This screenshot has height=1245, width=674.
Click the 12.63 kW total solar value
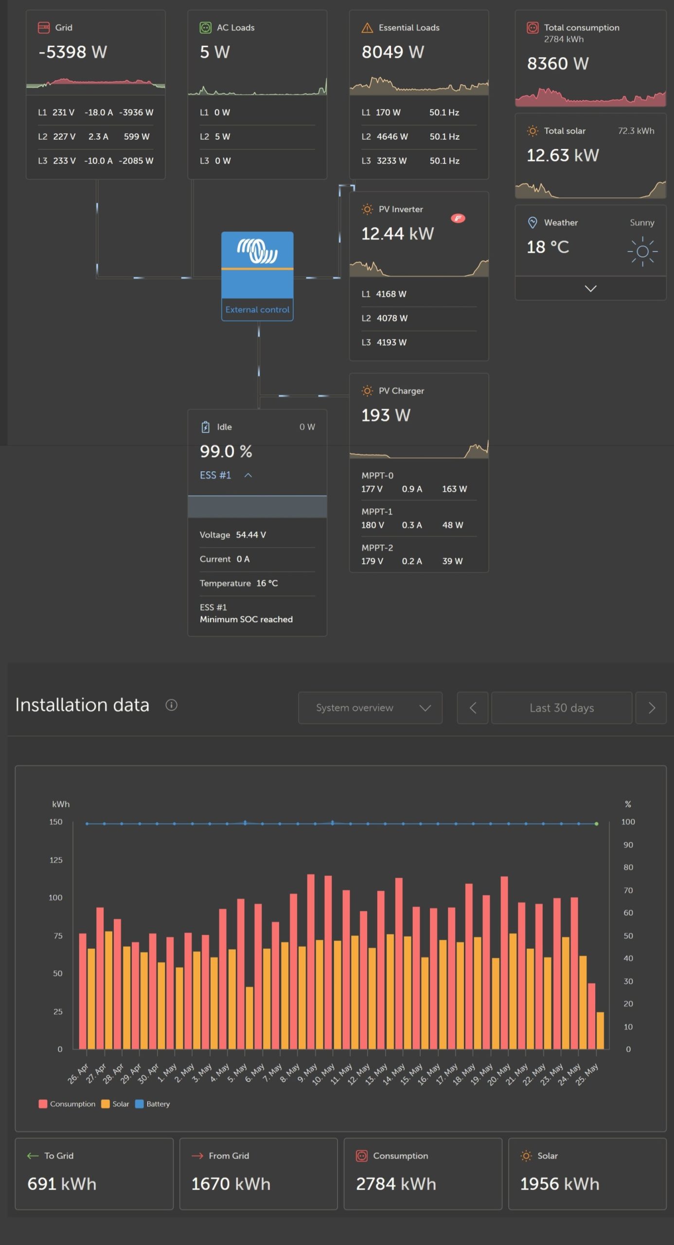pos(563,155)
